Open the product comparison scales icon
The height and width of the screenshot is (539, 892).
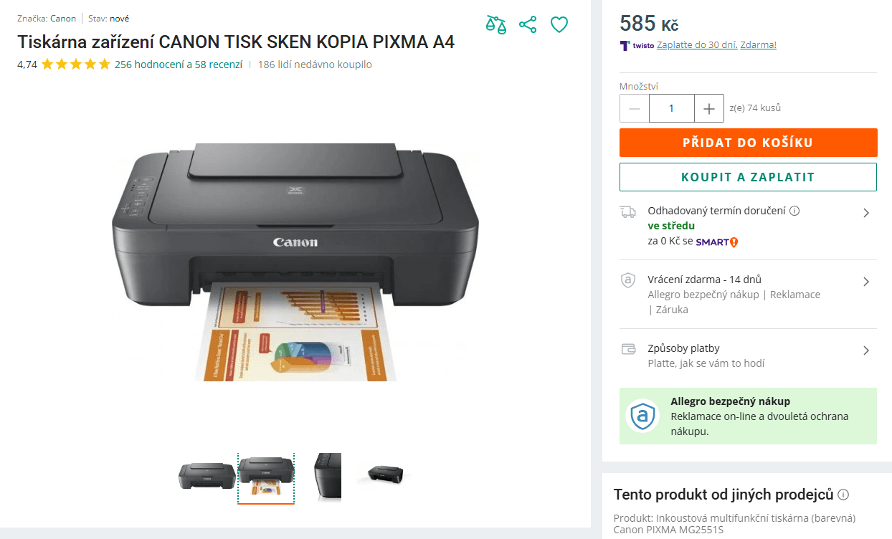[496, 24]
